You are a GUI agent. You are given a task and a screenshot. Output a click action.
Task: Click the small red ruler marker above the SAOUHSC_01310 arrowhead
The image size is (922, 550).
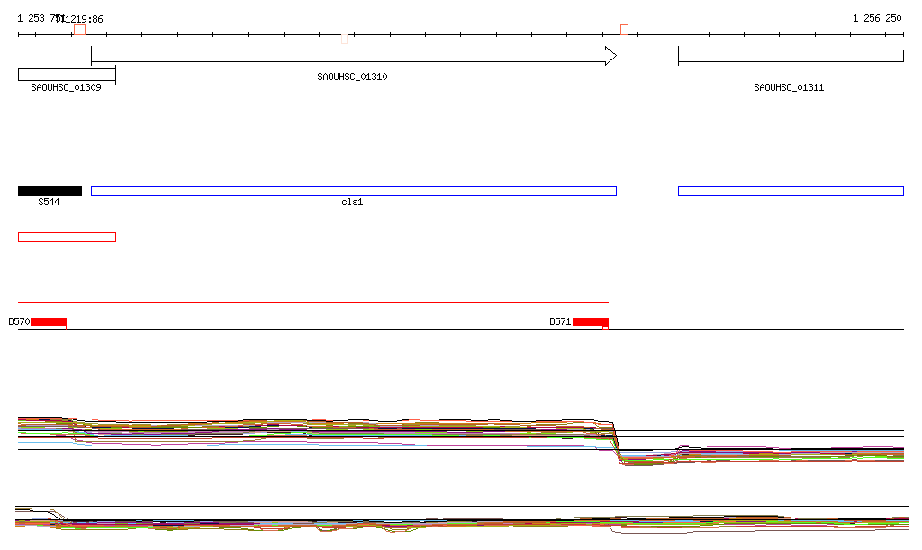625,30
